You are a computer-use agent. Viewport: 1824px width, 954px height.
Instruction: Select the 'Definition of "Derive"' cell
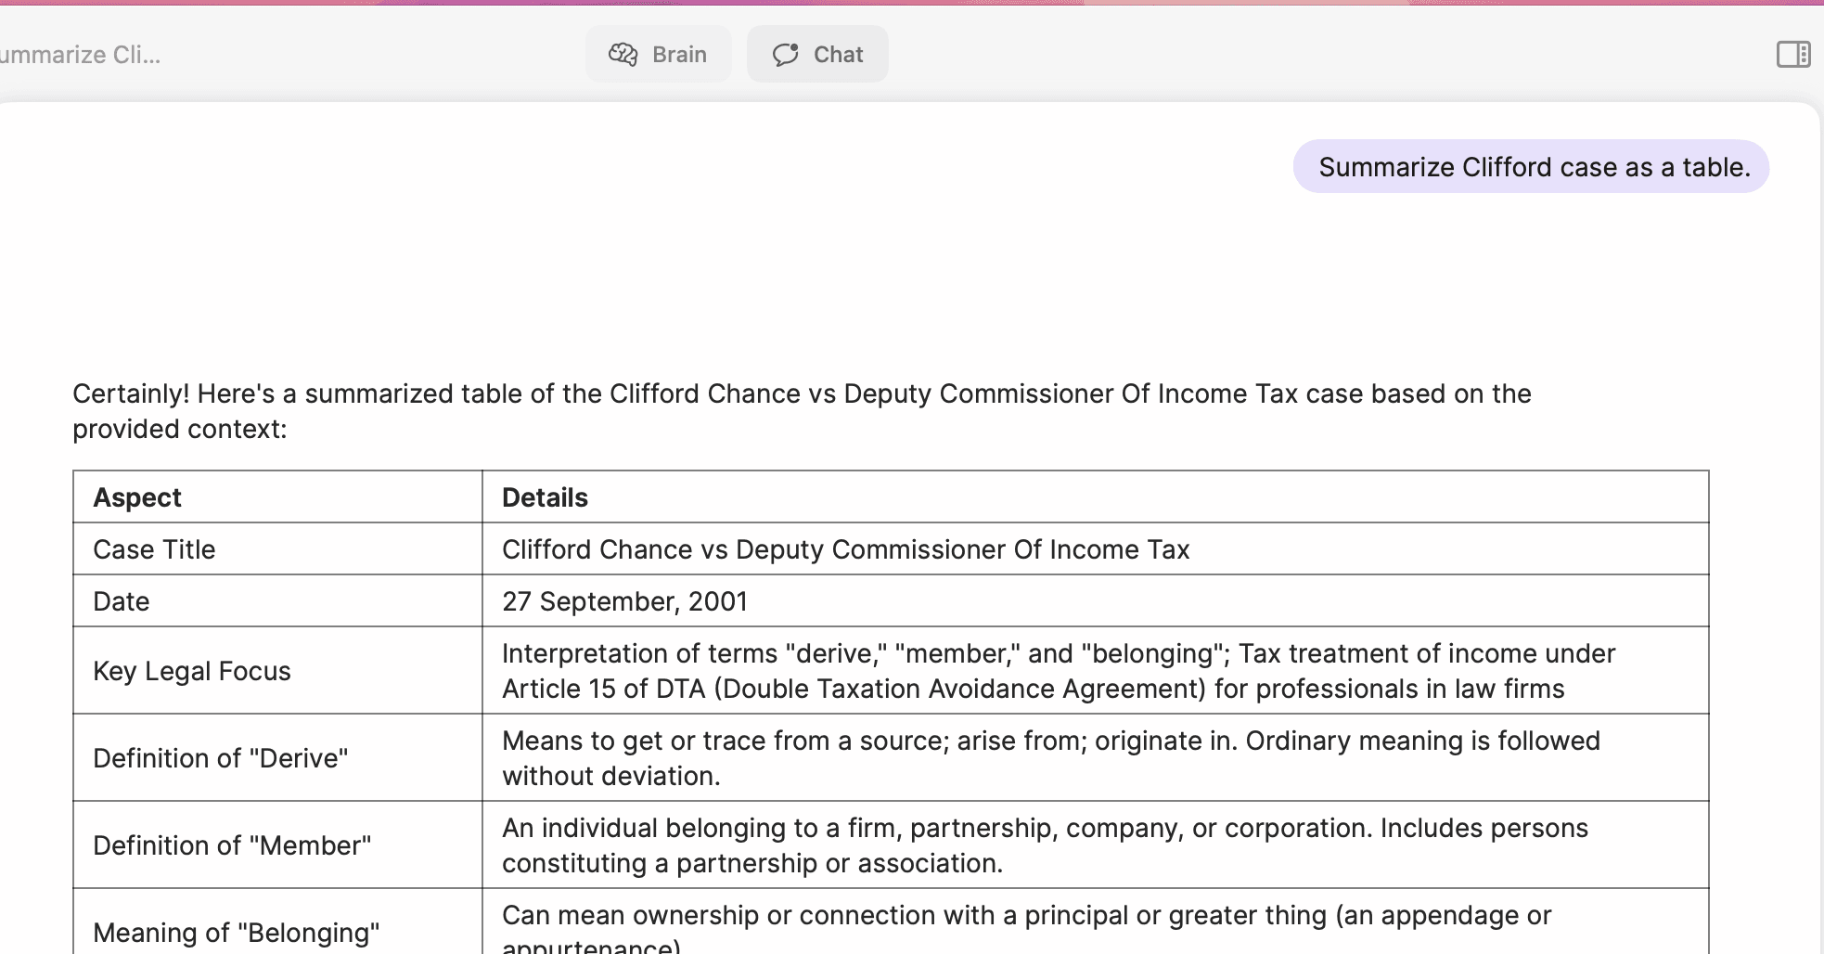click(221, 758)
